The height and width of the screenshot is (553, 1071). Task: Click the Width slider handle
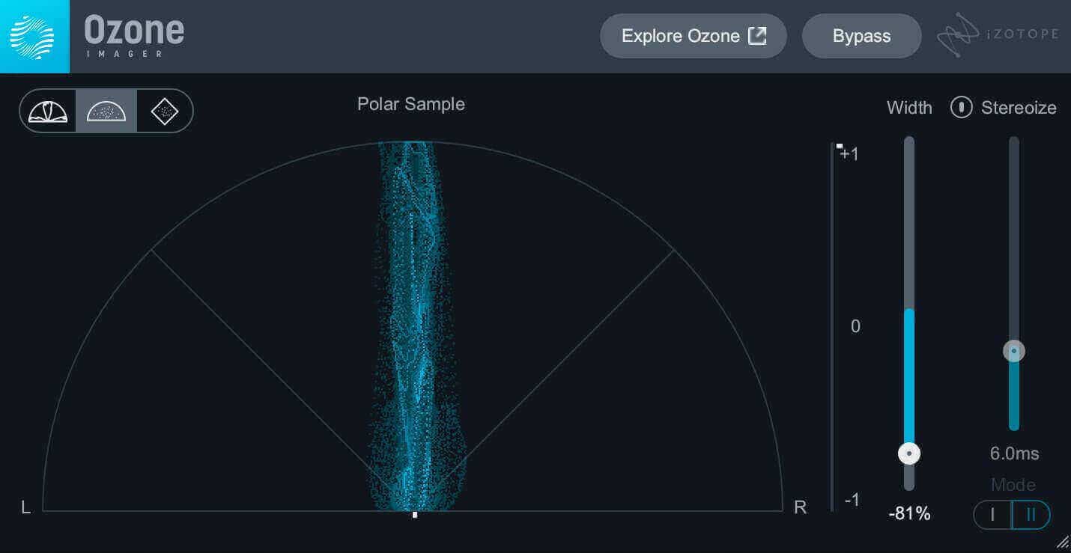point(909,453)
